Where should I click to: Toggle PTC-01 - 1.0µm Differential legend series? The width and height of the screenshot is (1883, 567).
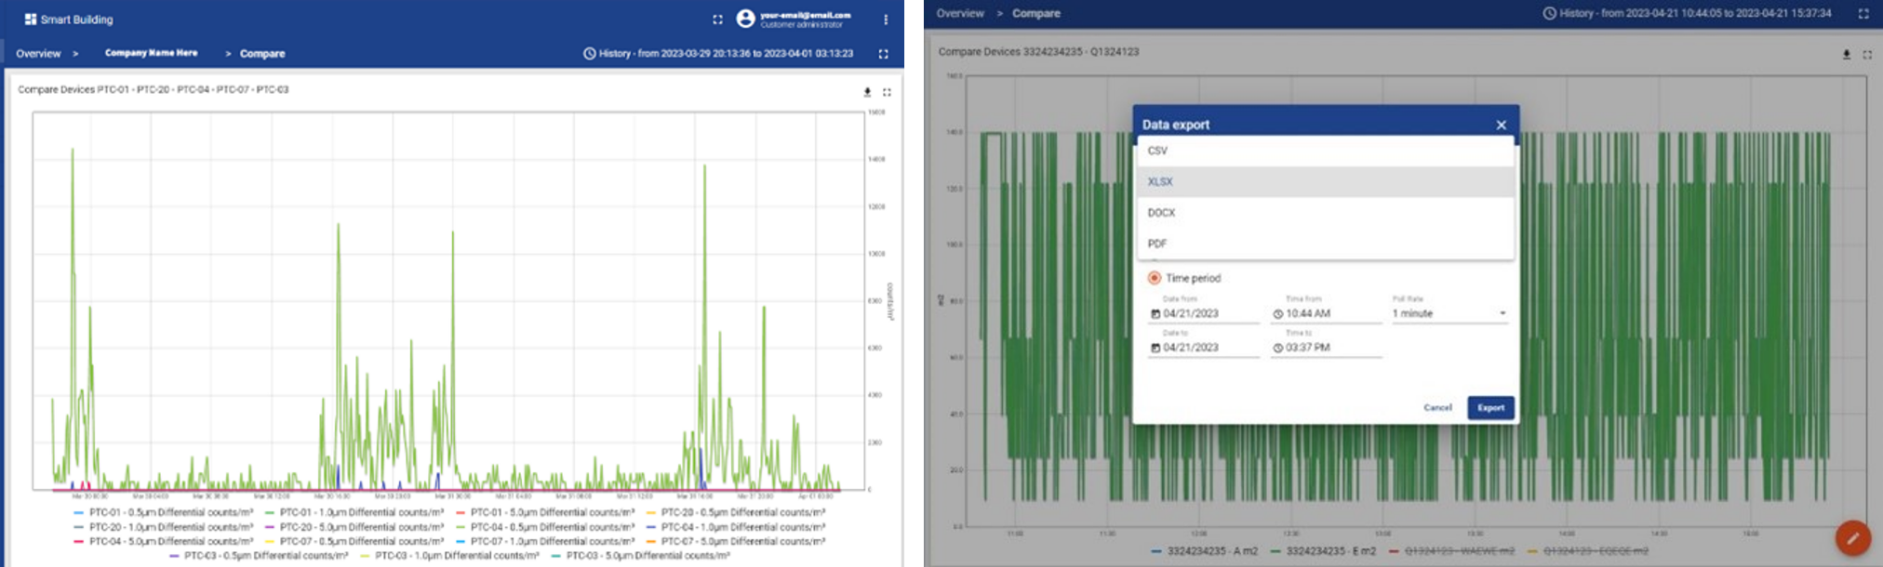coord(354,512)
